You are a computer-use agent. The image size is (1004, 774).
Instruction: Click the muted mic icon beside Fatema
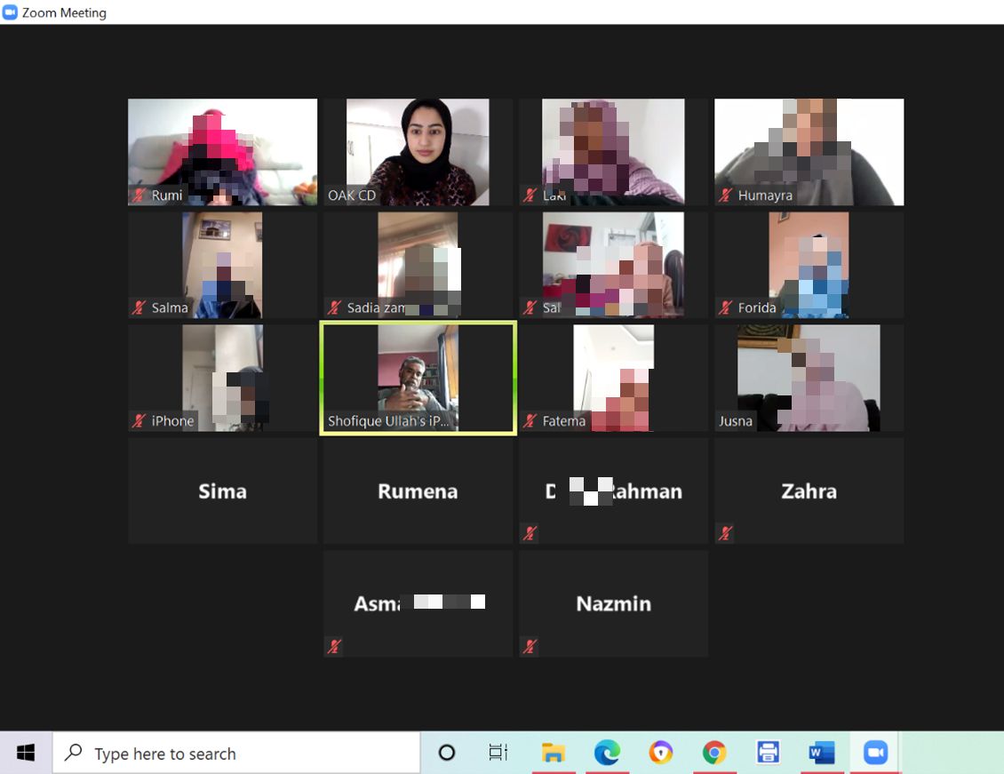[x=530, y=420]
